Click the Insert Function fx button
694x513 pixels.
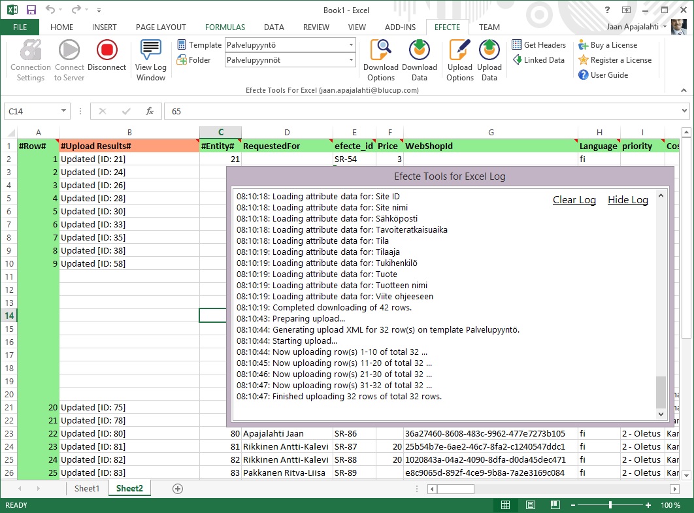150,111
